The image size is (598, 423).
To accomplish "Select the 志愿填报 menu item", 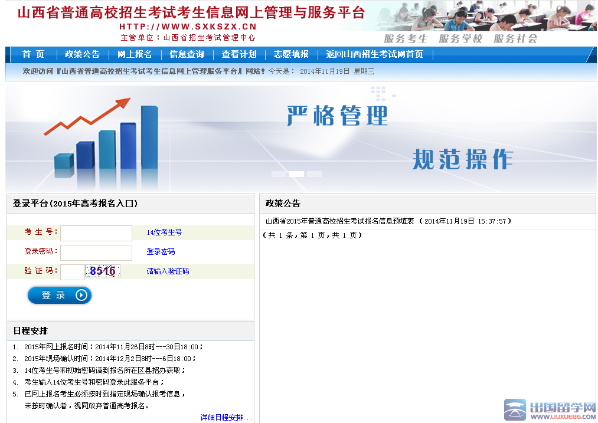I will [291, 54].
